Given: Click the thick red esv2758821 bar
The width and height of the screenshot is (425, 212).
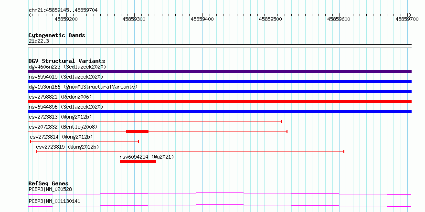Looking at the screenshot, I should point(220,101).
